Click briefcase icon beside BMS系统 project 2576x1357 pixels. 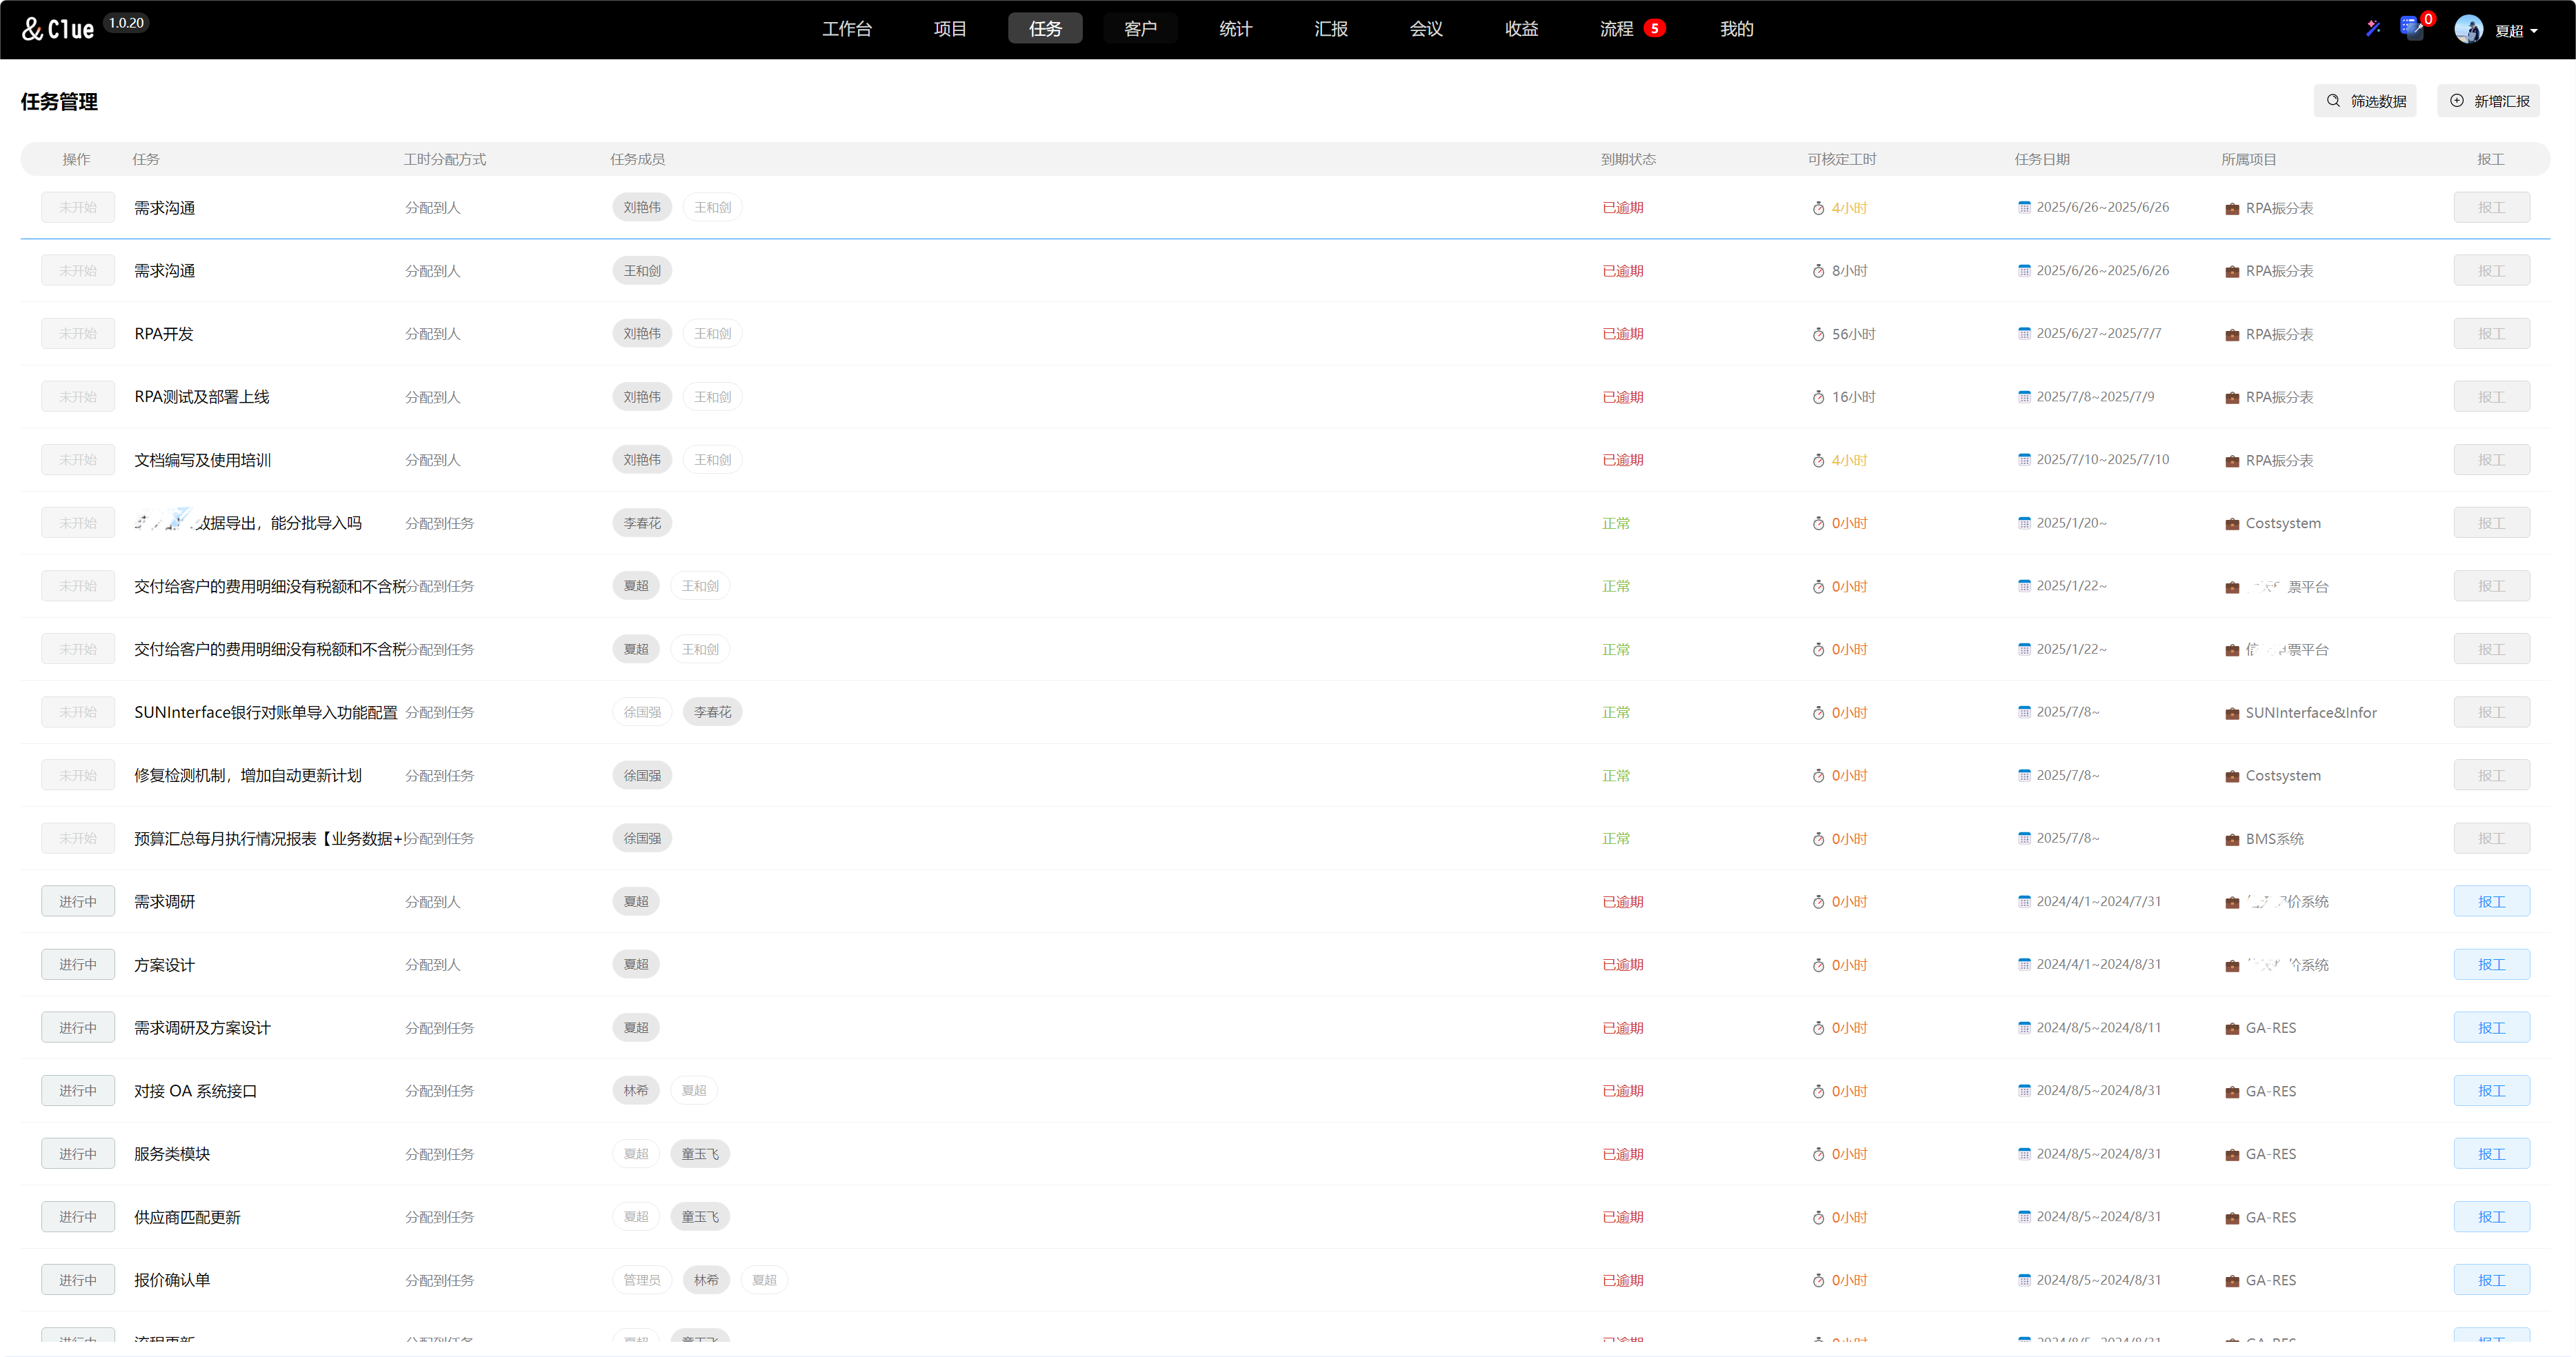click(x=2232, y=839)
